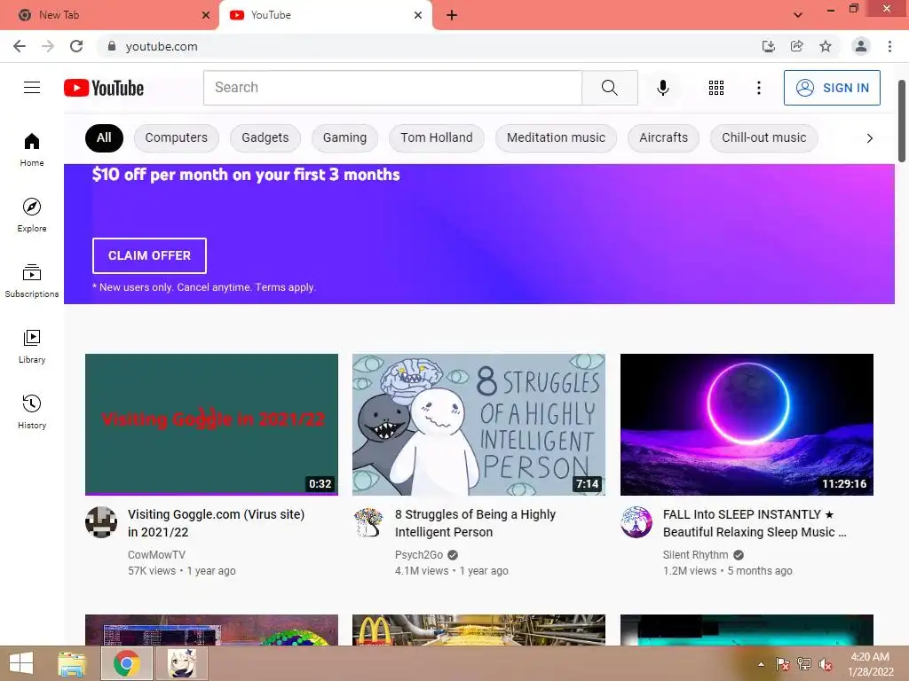Open File Explorer from taskbar

(72, 663)
